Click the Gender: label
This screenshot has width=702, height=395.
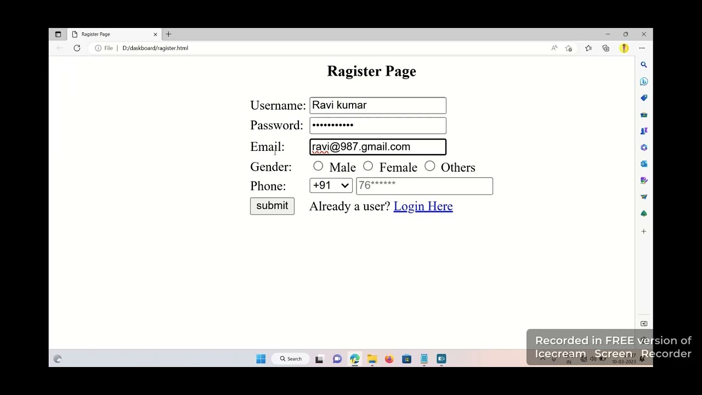[271, 167]
